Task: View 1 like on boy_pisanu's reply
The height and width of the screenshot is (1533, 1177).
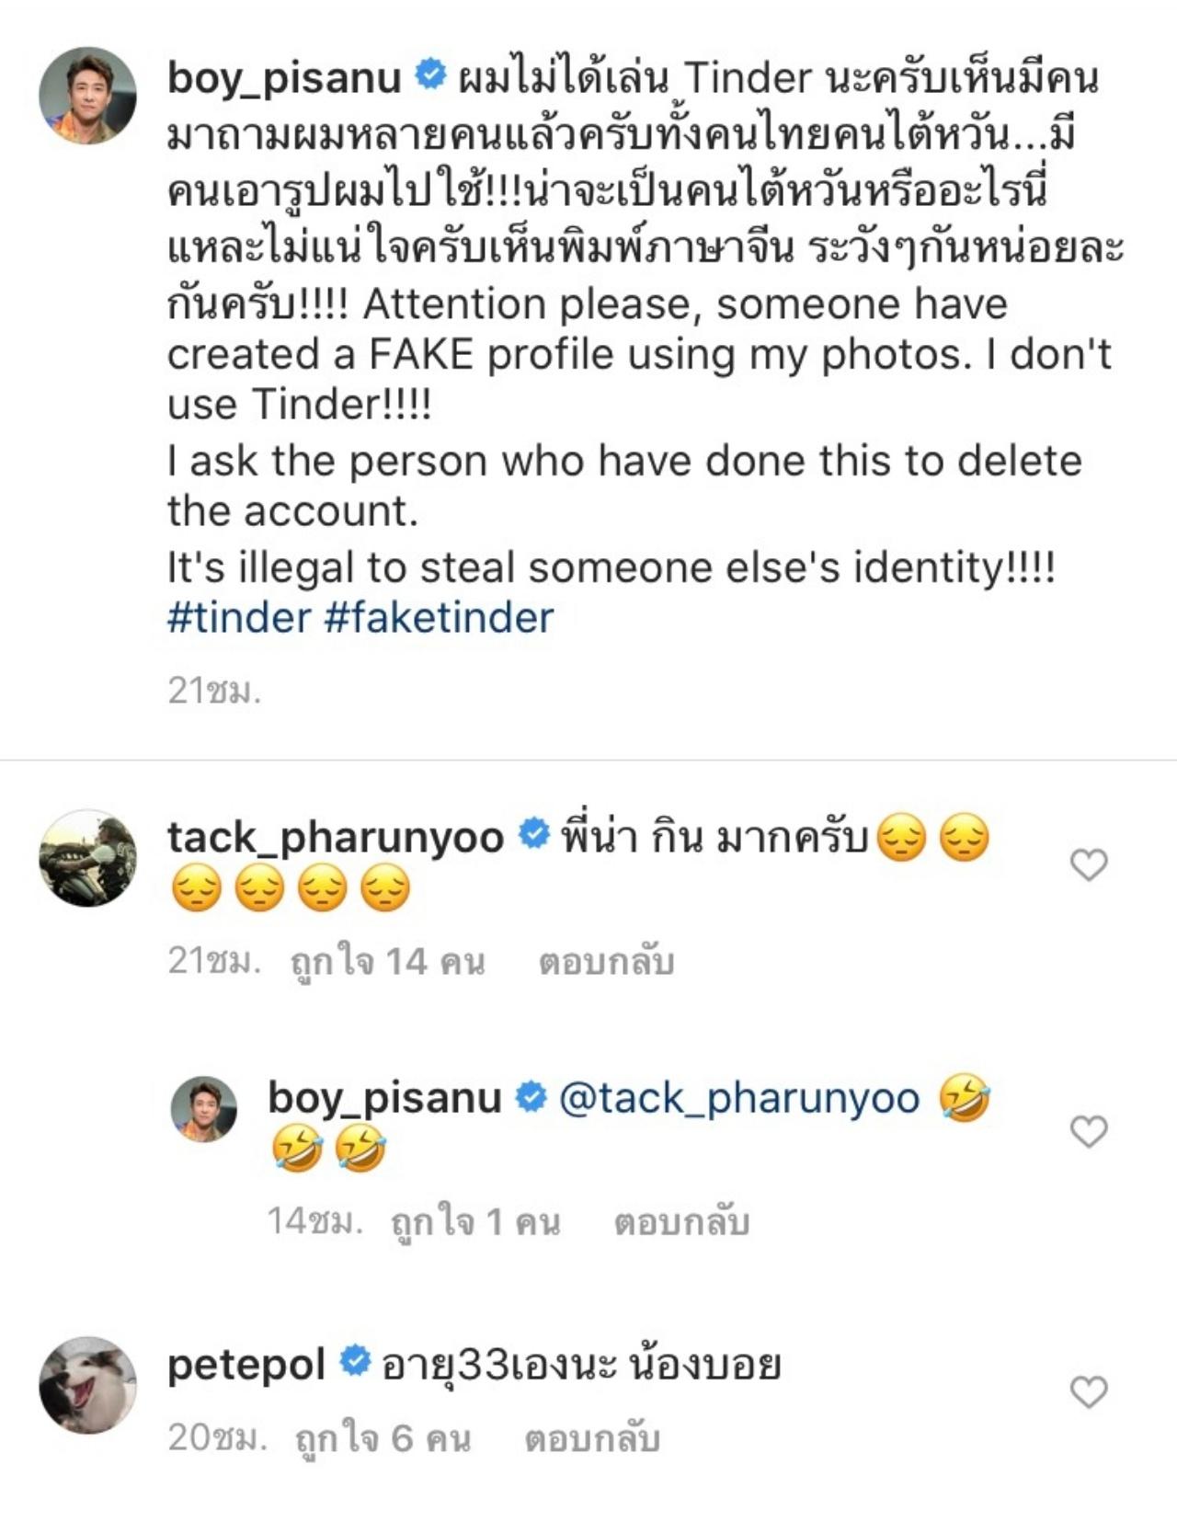Action: [x=475, y=1222]
